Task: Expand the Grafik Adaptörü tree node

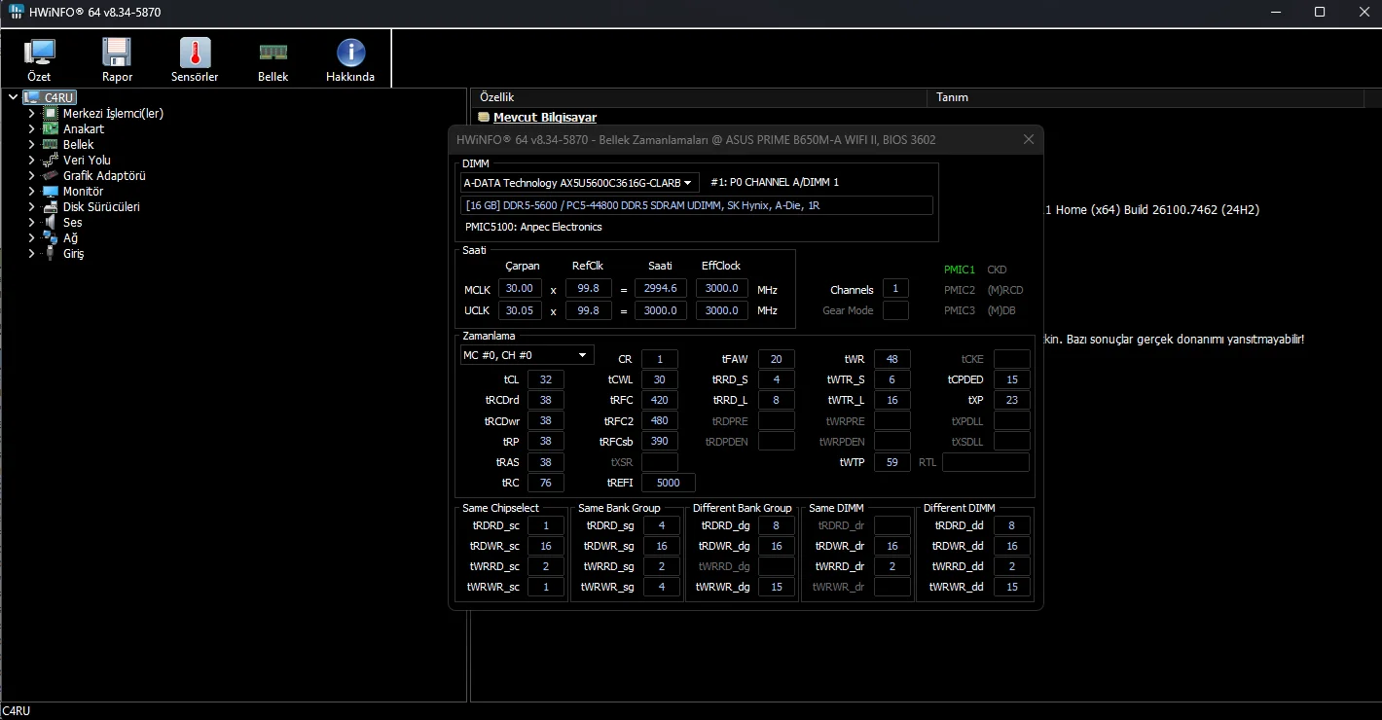Action: pyautogui.click(x=31, y=175)
